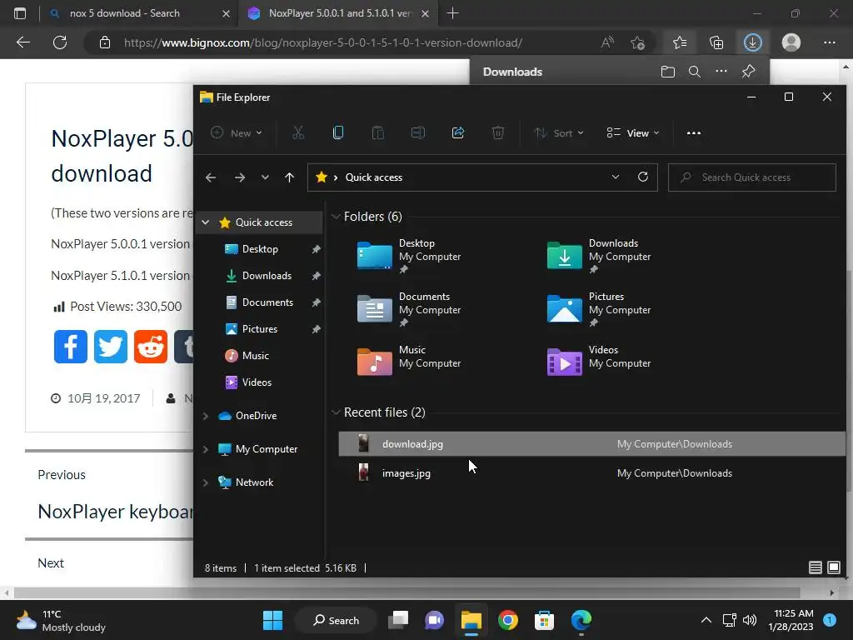853x640 pixels.
Task: Collapse the Quick access tree node
Action: coord(206,222)
